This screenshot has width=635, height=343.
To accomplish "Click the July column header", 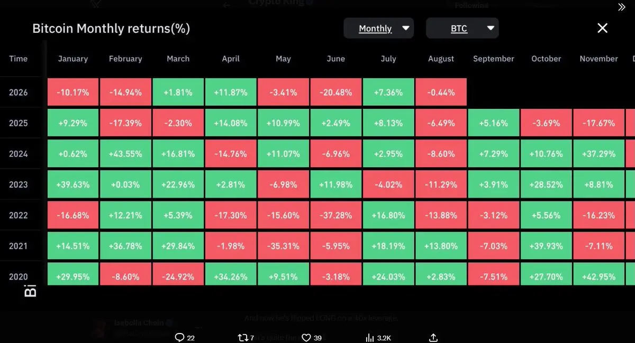I will tap(388, 59).
